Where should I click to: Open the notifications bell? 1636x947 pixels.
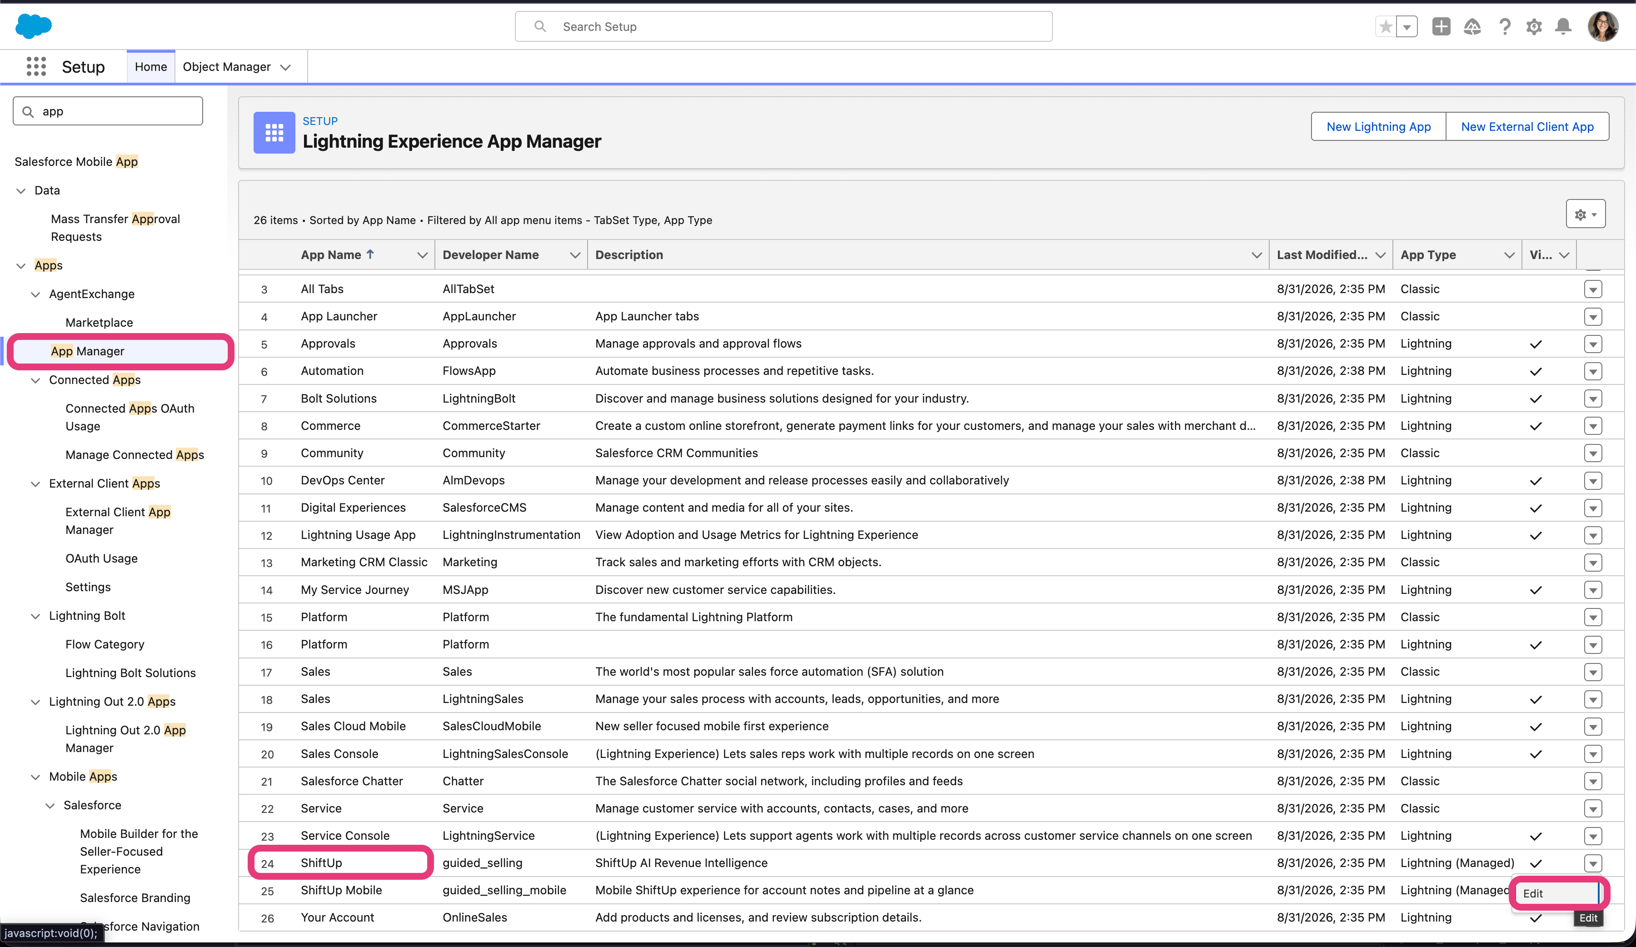click(1563, 27)
